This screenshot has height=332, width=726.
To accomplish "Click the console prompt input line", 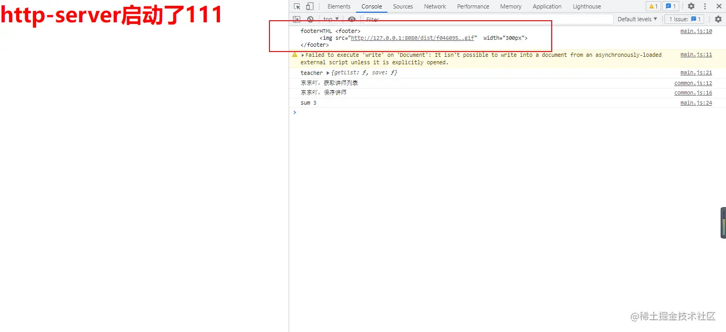I will pos(508,112).
